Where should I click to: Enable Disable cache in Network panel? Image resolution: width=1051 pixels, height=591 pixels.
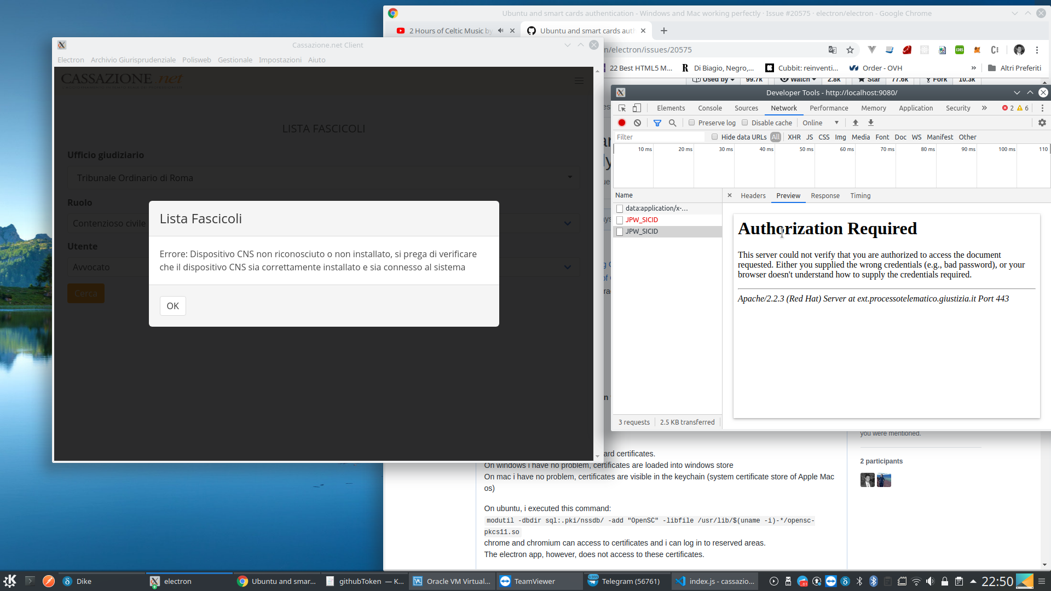(746, 123)
